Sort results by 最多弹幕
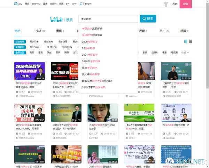 [63, 42]
